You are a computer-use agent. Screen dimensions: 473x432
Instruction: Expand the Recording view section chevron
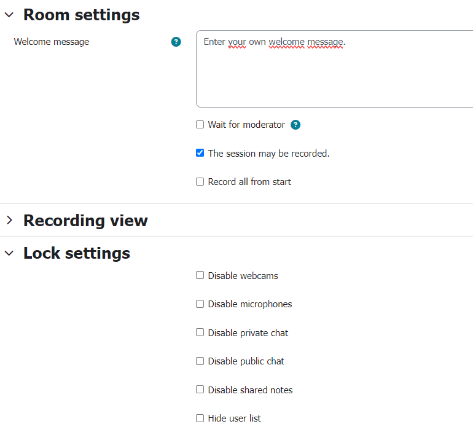pos(9,220)
